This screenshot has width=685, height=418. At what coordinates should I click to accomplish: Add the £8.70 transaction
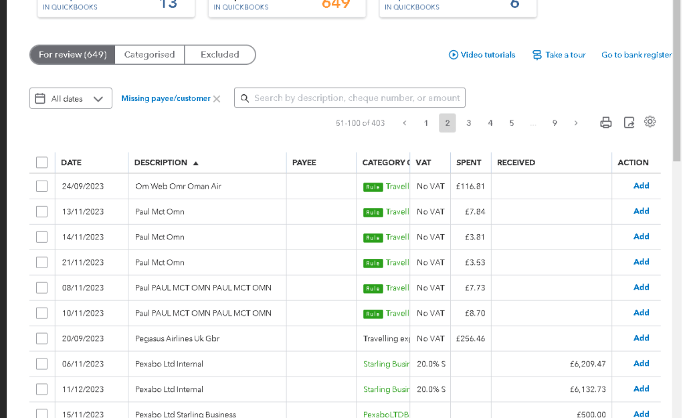click(642, 312)
